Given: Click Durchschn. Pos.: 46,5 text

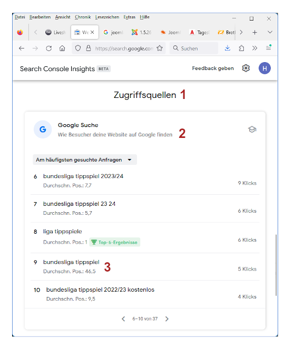Looking at the screenshot, I should tap(70, 272).
